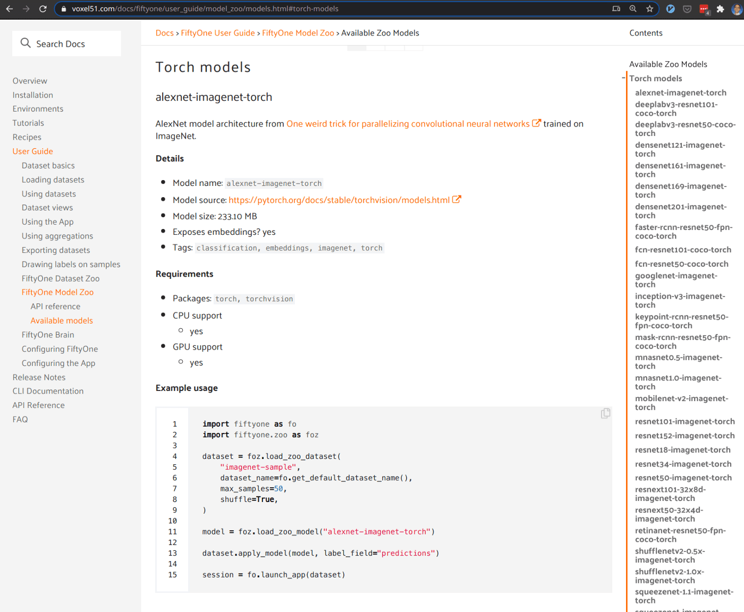This screenshot has height=612, width=744.
Task: Open Environments in the sidebar
Action: tap(38, 109)
